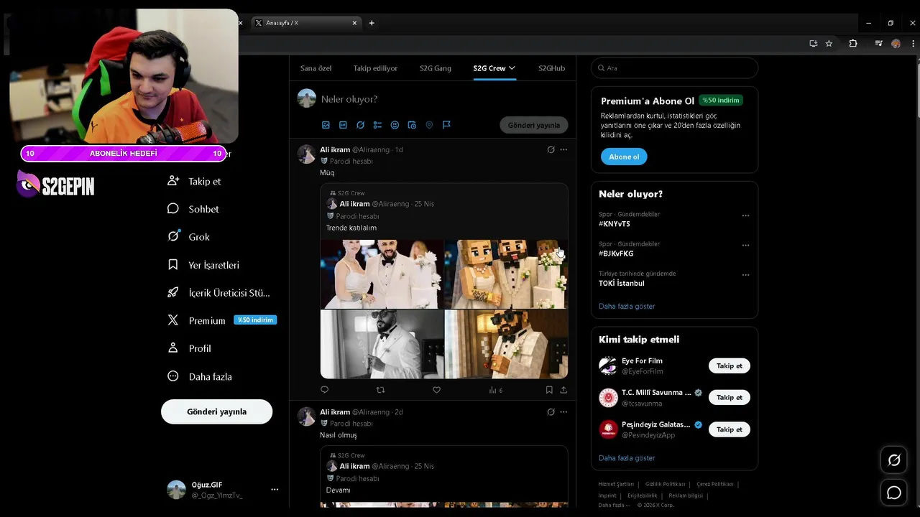The width and height of the screenshot is (920, 517).
Task: Expand the S2G Crew tab dropdown chevron
Action: [x=512, y=68]
